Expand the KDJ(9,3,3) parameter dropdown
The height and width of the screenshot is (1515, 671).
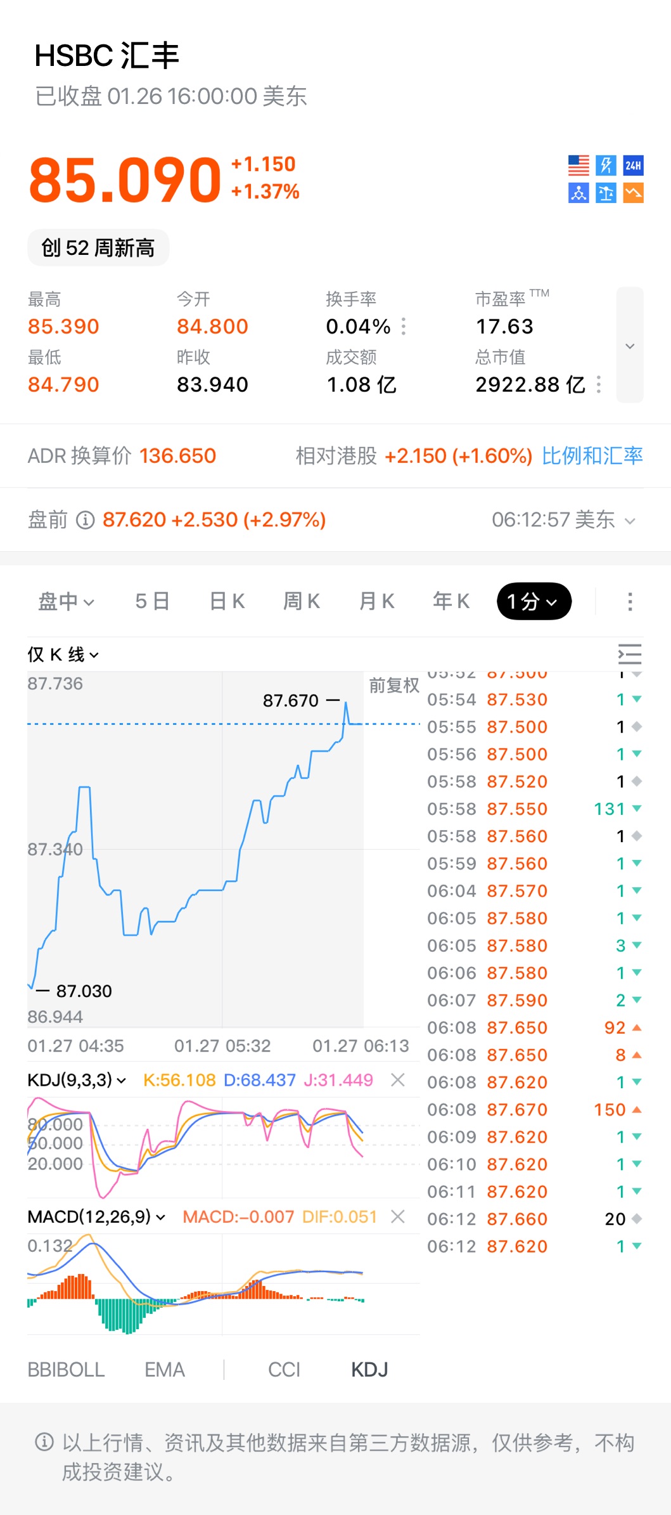(x=77, y=1079)
